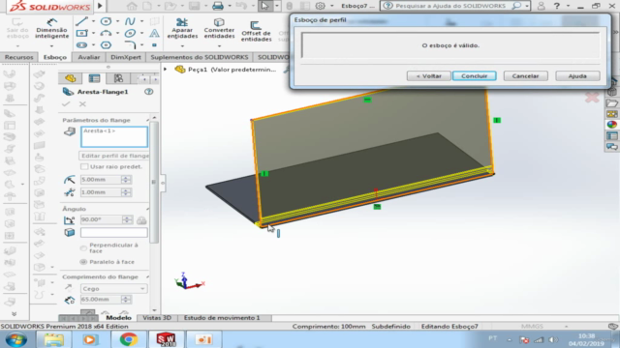The height and width of the screenshot is (348, 620).
Task: Select Paralelo à face option
Action: pyautogui.click(x=83, y=262)
